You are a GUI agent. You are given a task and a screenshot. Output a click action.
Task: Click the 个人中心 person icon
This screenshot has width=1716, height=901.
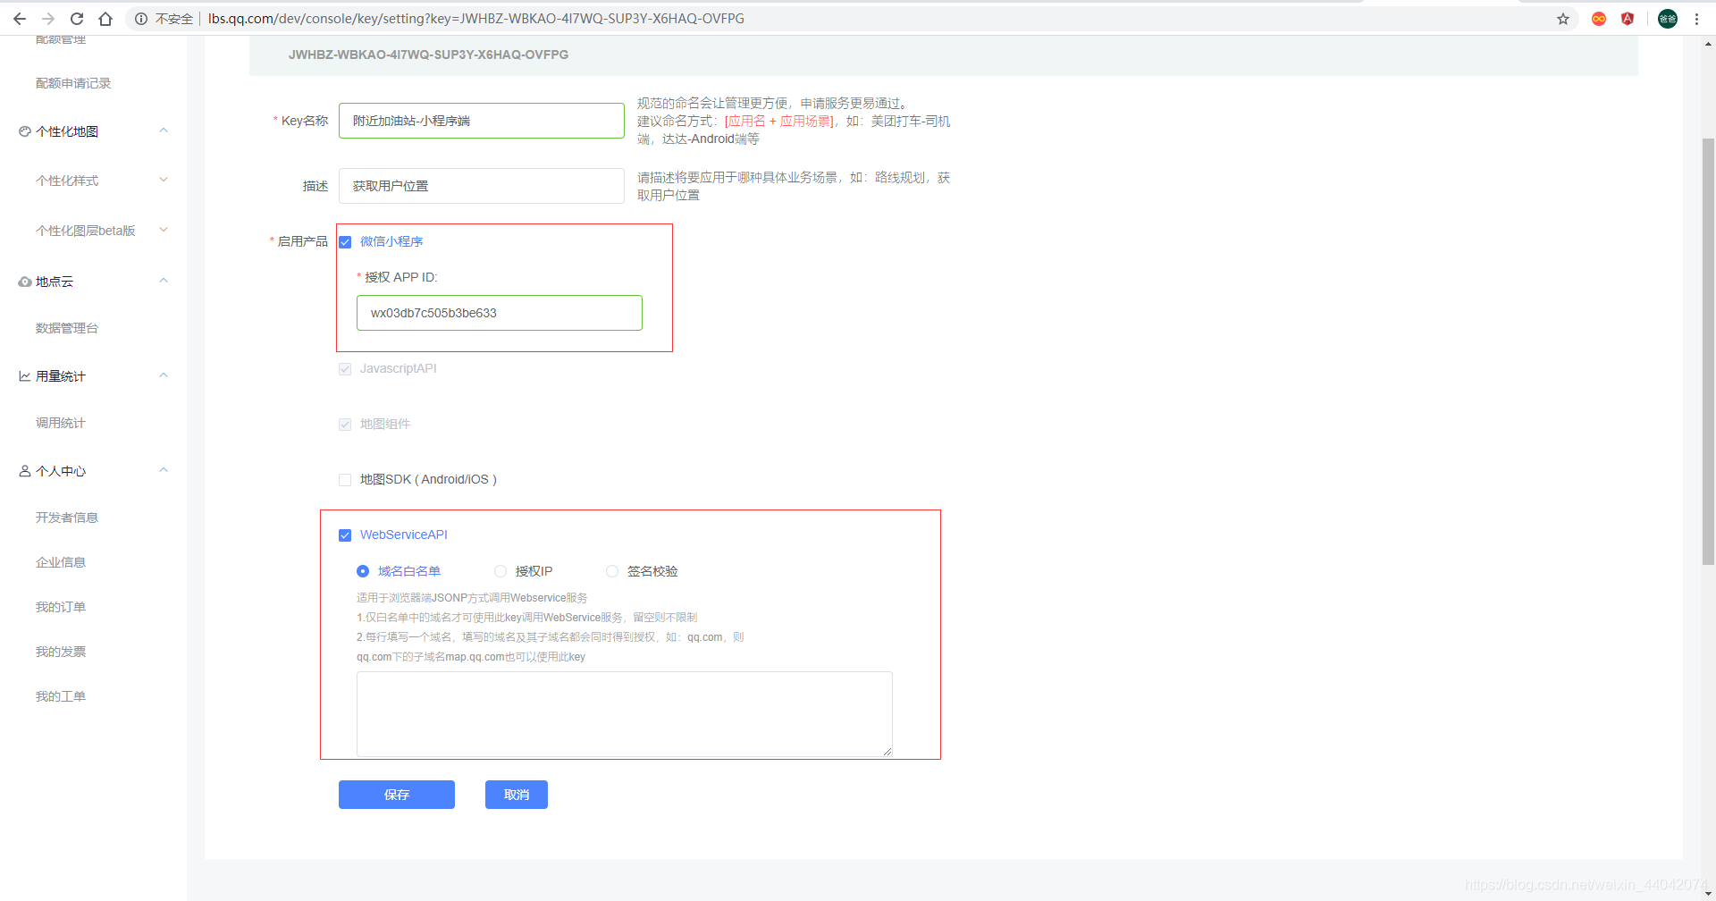point(25,471)
